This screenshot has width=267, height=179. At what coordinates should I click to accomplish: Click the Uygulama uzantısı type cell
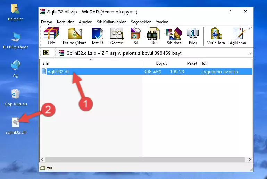(220, 72)
